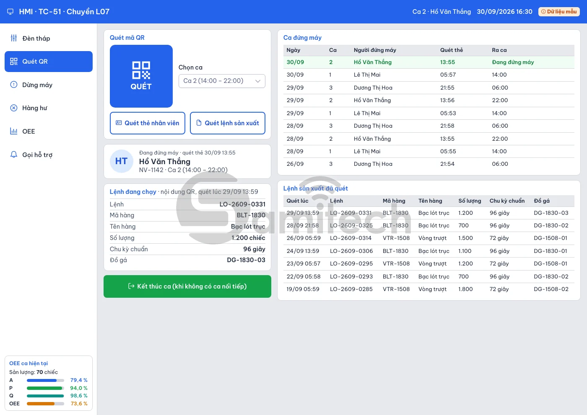The width and height of the screenshot is (587, 415).
Task: Click the large QR code icon on QUÉT tile
Action: coord(141,70)
